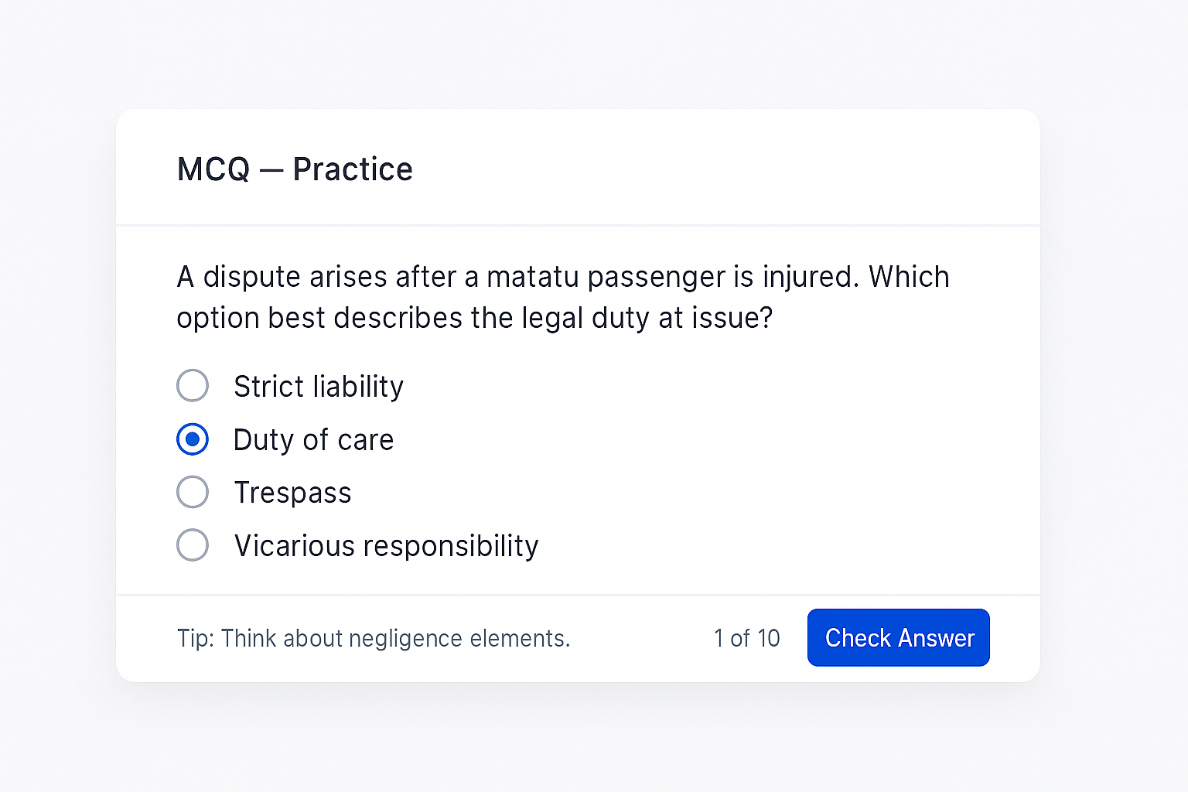Click the 'Duty of care' option text
The image size is (1188, 792).
click(313, 440)
